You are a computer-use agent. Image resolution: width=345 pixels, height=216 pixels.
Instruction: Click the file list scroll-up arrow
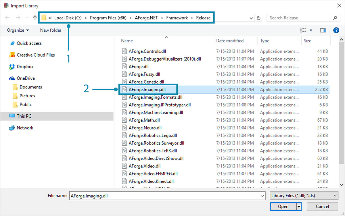pyautogui.click(x=342, y=39)
